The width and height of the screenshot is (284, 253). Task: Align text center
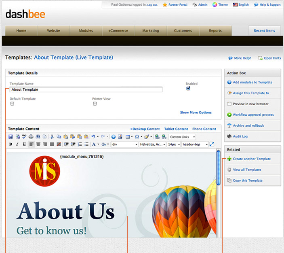[38, 144]
